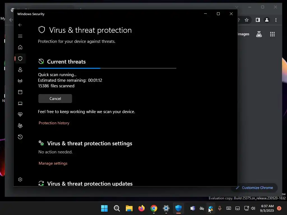The height and width of the screenshot is (215, 287).
Task: Maximize the Windows Security window
Action: coord(218,14)
